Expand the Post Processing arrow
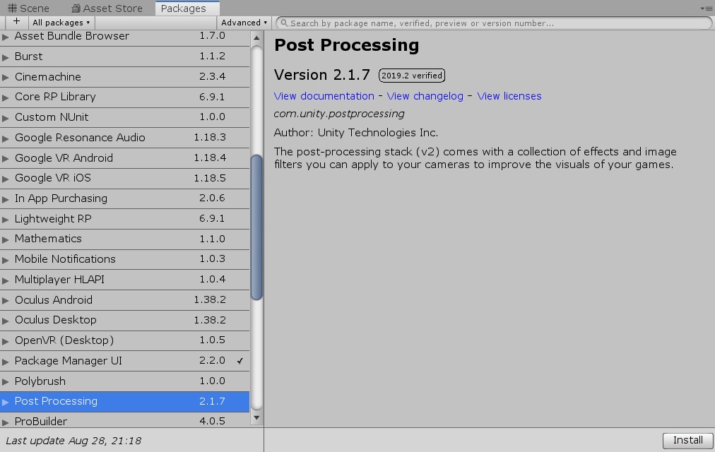 tap(6, 402)
